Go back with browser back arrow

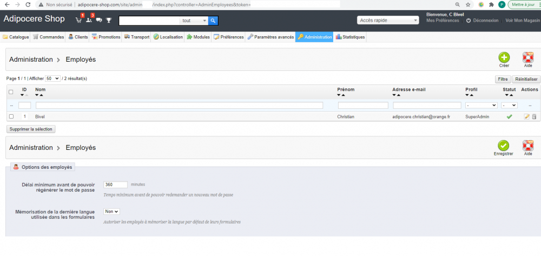7,5
